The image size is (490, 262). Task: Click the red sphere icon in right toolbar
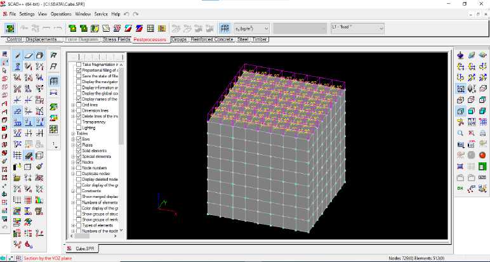pyautogui.click(x=482, y=155)
